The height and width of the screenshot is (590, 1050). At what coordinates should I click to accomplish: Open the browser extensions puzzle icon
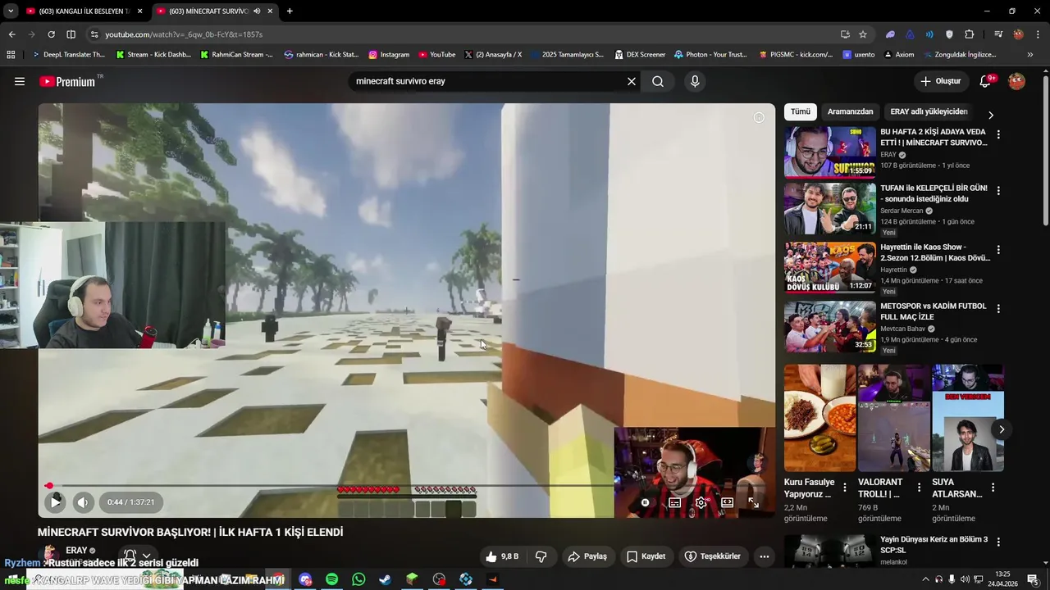pos(969,34)
